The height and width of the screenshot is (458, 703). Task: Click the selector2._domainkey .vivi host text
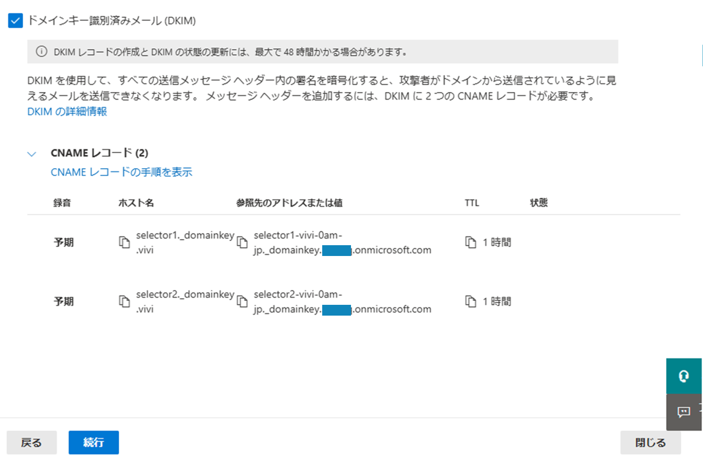pyautogui.click(x=185, y=301)
